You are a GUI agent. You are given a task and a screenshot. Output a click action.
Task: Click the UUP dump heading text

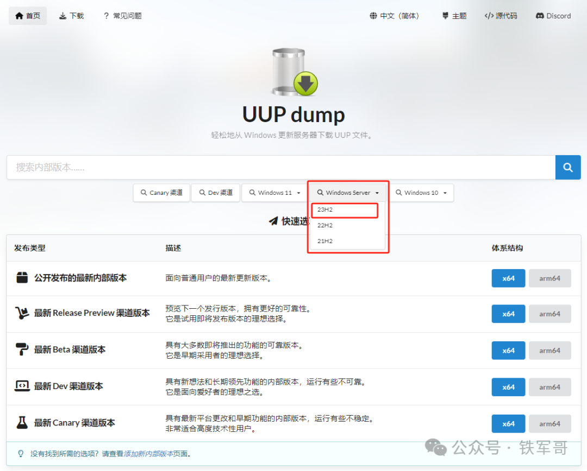[293, 114]
